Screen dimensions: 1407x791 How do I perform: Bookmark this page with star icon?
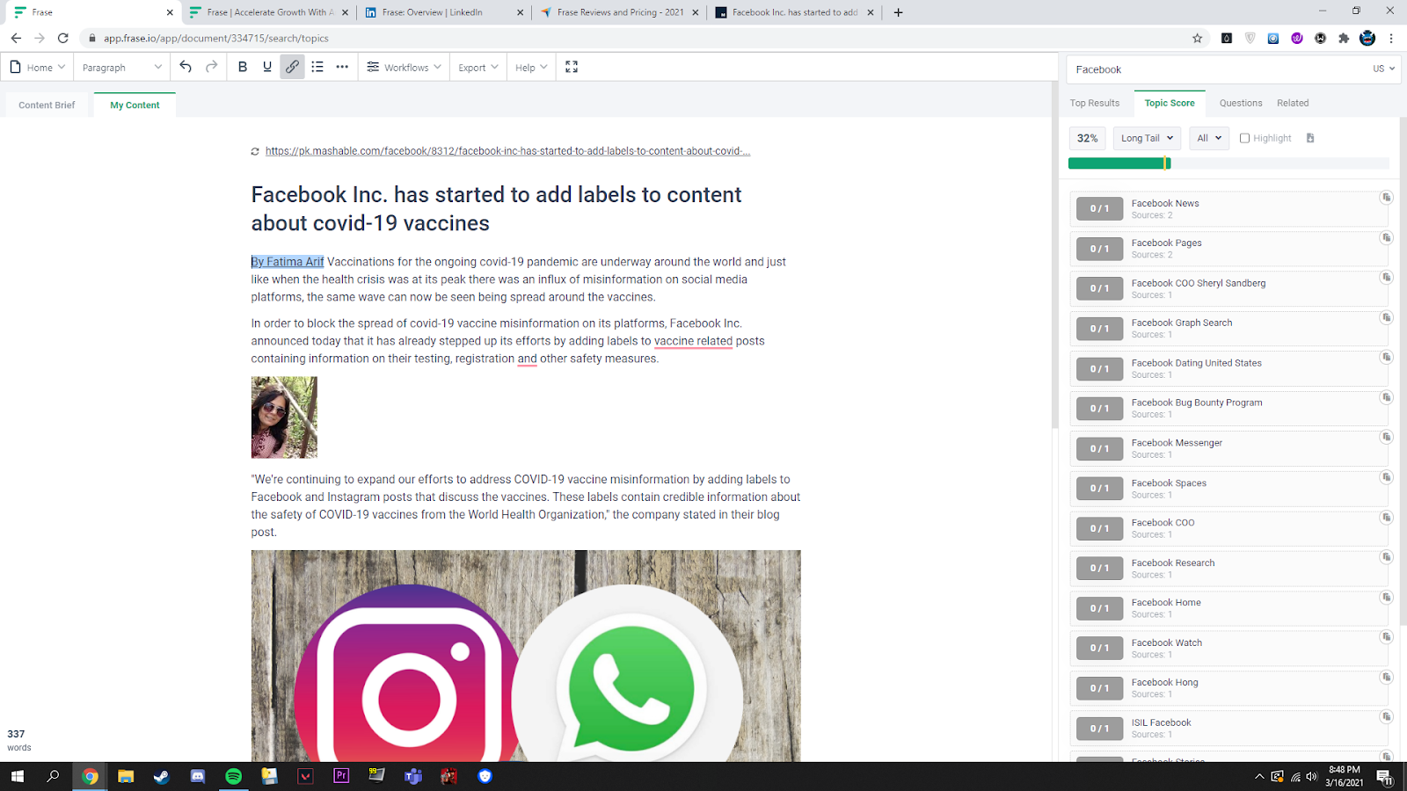pyautogui.click(x=1197, y=38)
